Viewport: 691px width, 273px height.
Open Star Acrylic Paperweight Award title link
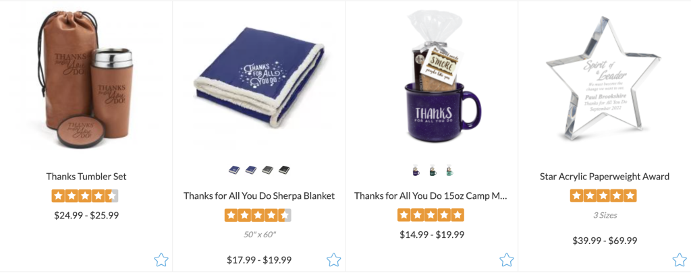pyautogui.click(x=605, y=177)
